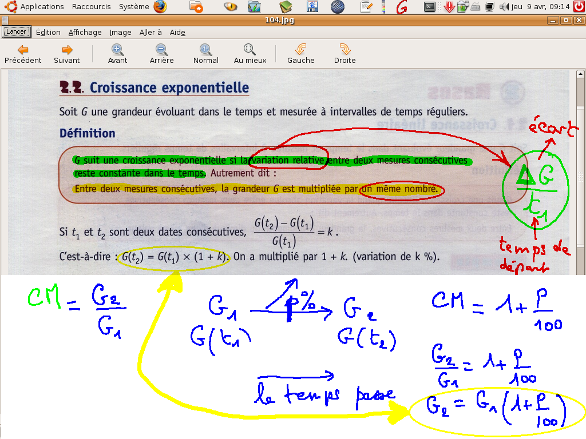Launch Firefox from the top panel
586x439 pixels.
(x=161, y=7)
